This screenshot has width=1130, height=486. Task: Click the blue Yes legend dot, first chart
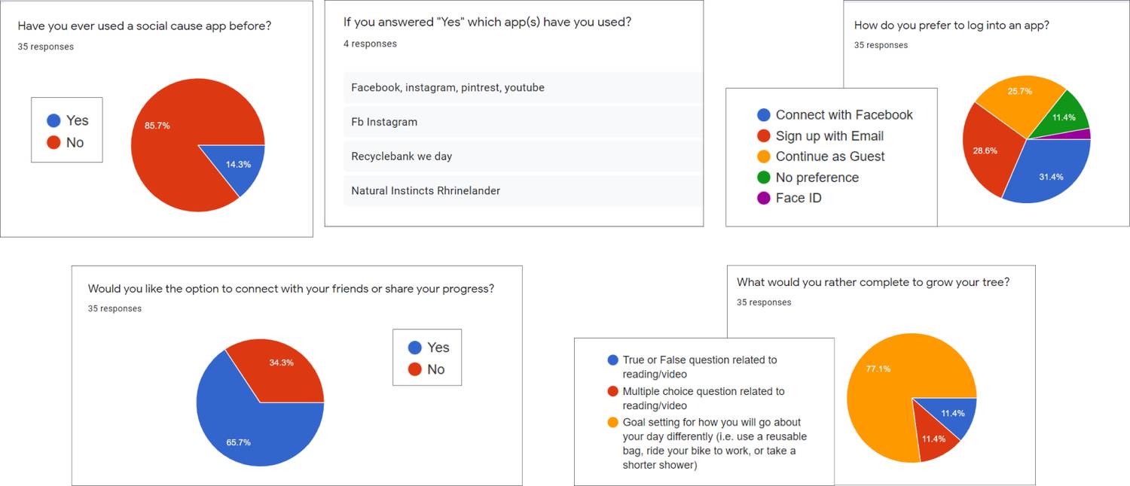tap(53, 120)
